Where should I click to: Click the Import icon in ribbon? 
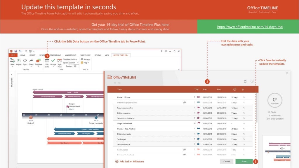click(x=18, y=61)
